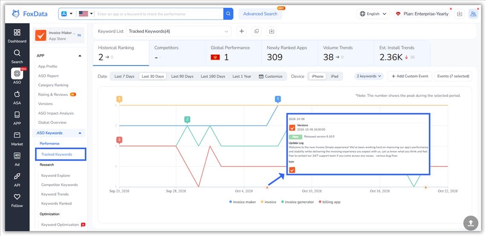Toggle the invoice legend entry
The height and width of the screenshot is (236, 486).
tap(269, 202)
